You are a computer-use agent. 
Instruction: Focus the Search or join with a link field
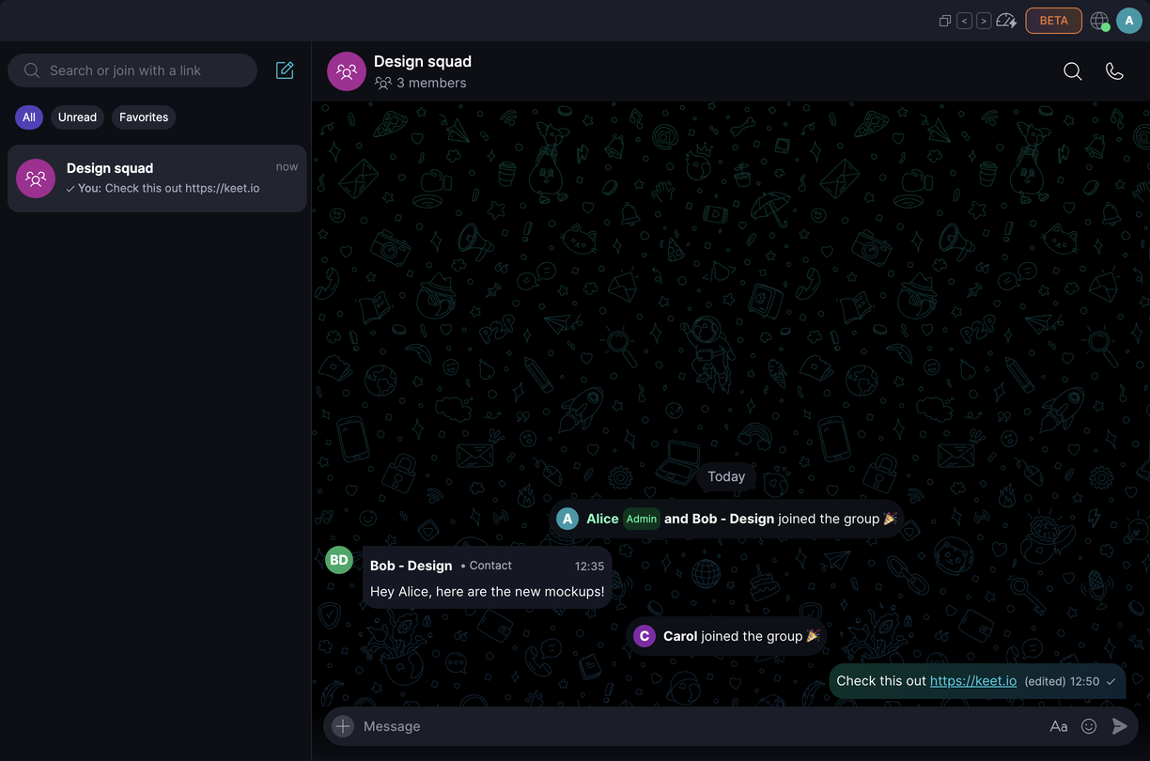coord(132,70)
